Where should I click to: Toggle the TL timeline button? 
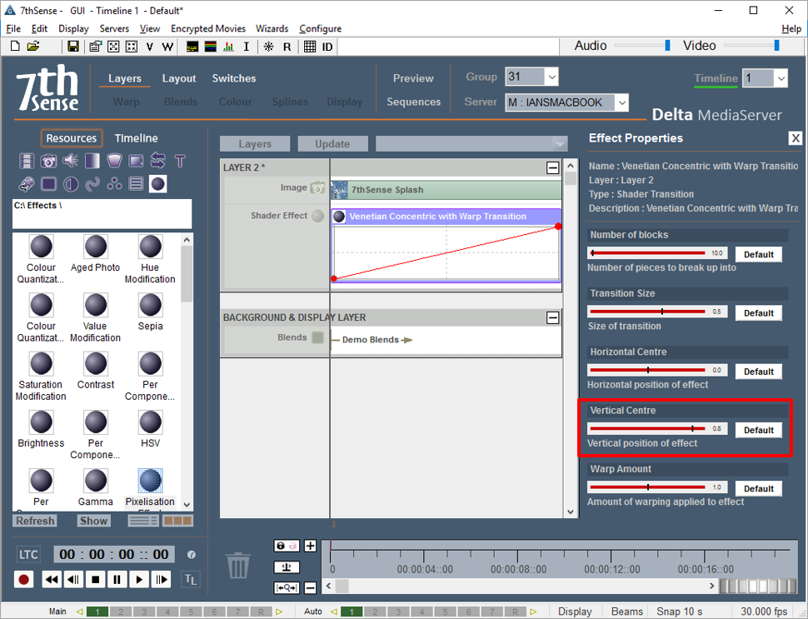point(190,579)
